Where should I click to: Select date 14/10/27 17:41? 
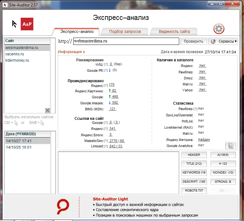click(27, 141)
